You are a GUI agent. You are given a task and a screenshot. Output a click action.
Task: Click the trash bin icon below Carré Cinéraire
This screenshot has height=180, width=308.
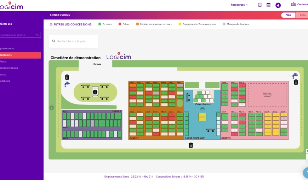(191, 145)
